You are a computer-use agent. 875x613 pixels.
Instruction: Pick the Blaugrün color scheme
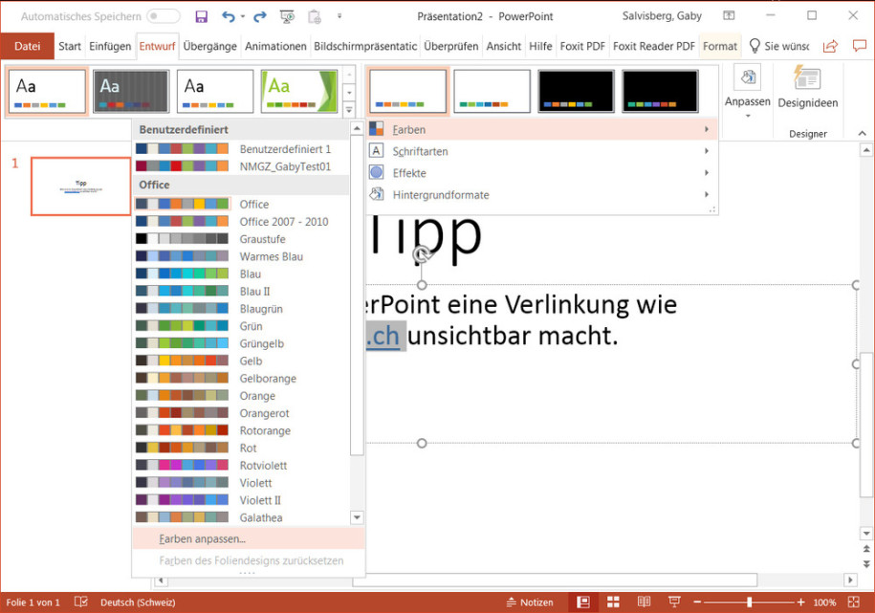click(x=241, y=309)
